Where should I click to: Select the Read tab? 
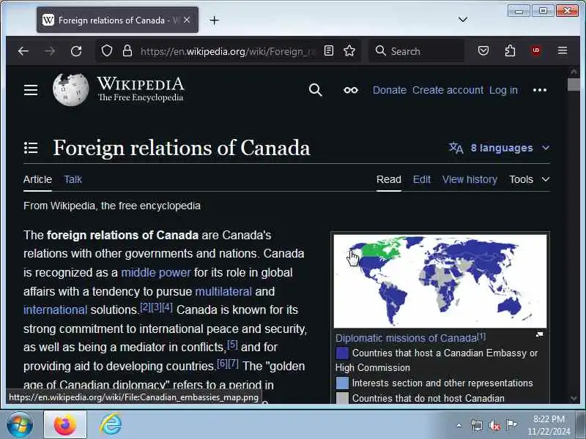click(x=389, y=179)
